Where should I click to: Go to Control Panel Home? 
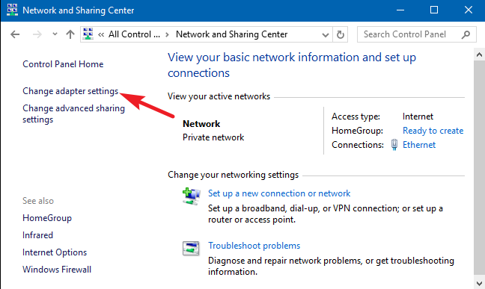(x=63, y=64)
